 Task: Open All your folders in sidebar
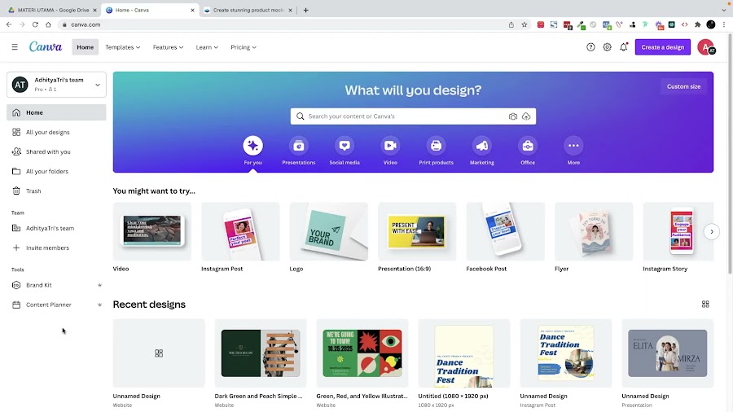click(56, 172)
